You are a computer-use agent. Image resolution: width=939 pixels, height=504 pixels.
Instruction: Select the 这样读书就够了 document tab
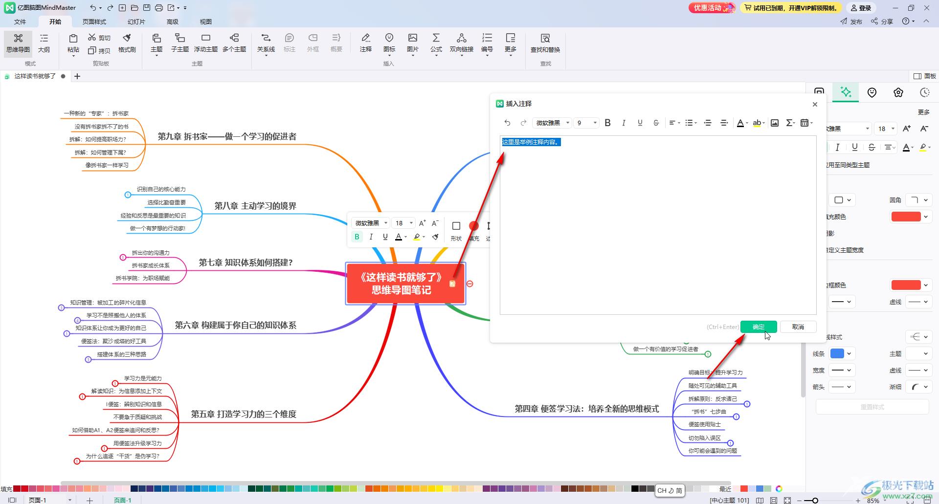pos(35,76)
